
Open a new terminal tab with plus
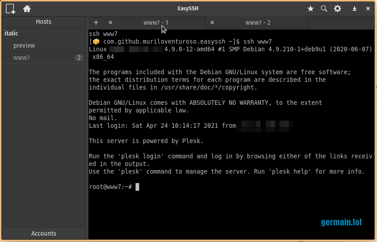(96, 22)
